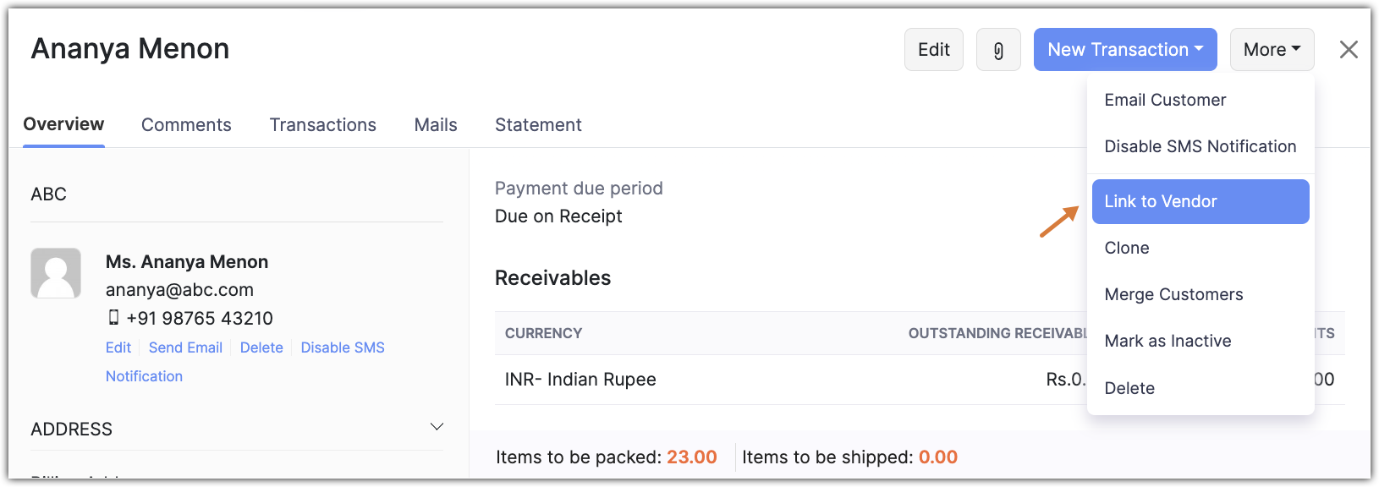This screenshot has height=487, width=1379.
Task: Click the Edit button in header
Action: tap(933, 50)
